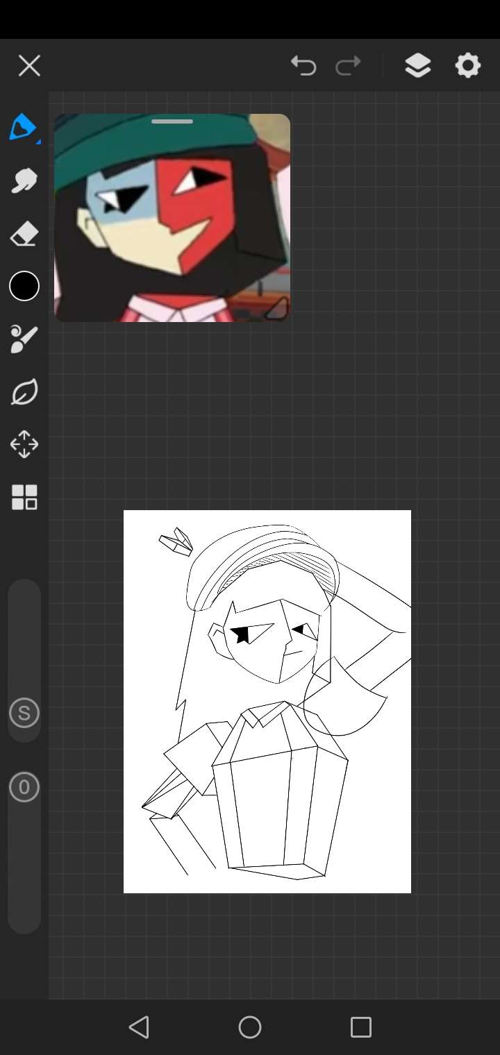Tap the 0 opacity control

24,787
